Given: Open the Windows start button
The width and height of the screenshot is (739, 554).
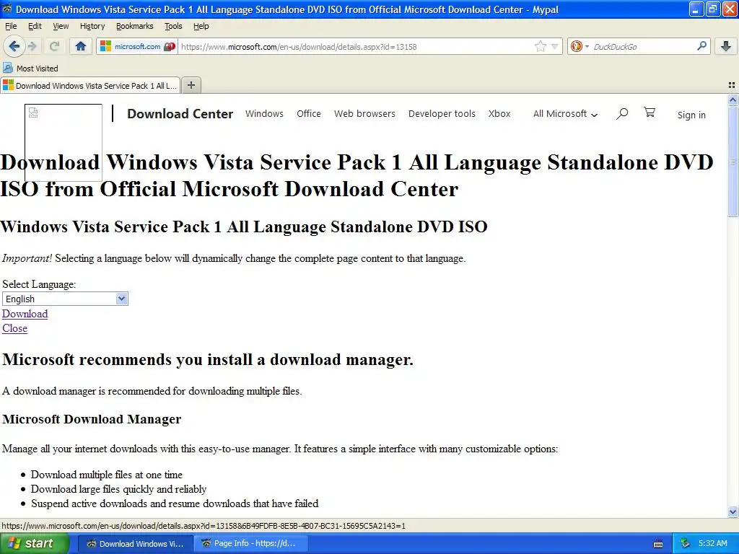Looking at the screenshot, I should tap(34, 543).
